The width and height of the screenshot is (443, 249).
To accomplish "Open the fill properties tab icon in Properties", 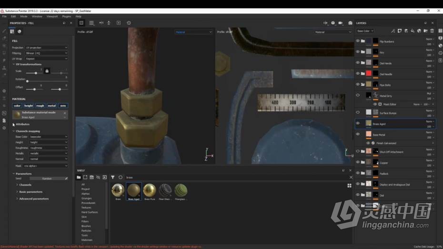I will [12, 31].
